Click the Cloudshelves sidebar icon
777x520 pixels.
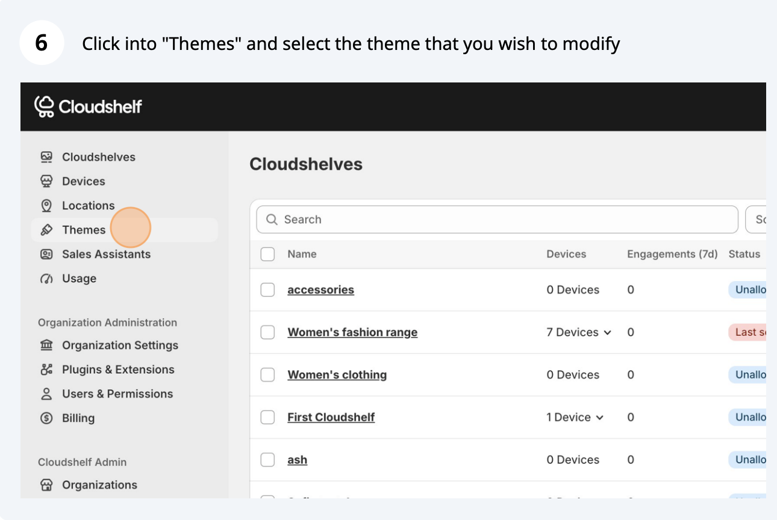[46, 157]
